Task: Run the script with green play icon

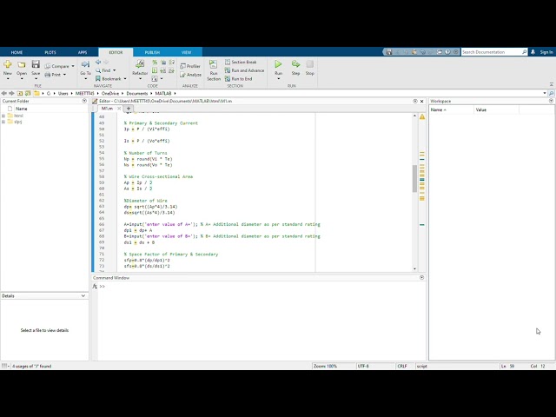Action: tap(278, 64)
